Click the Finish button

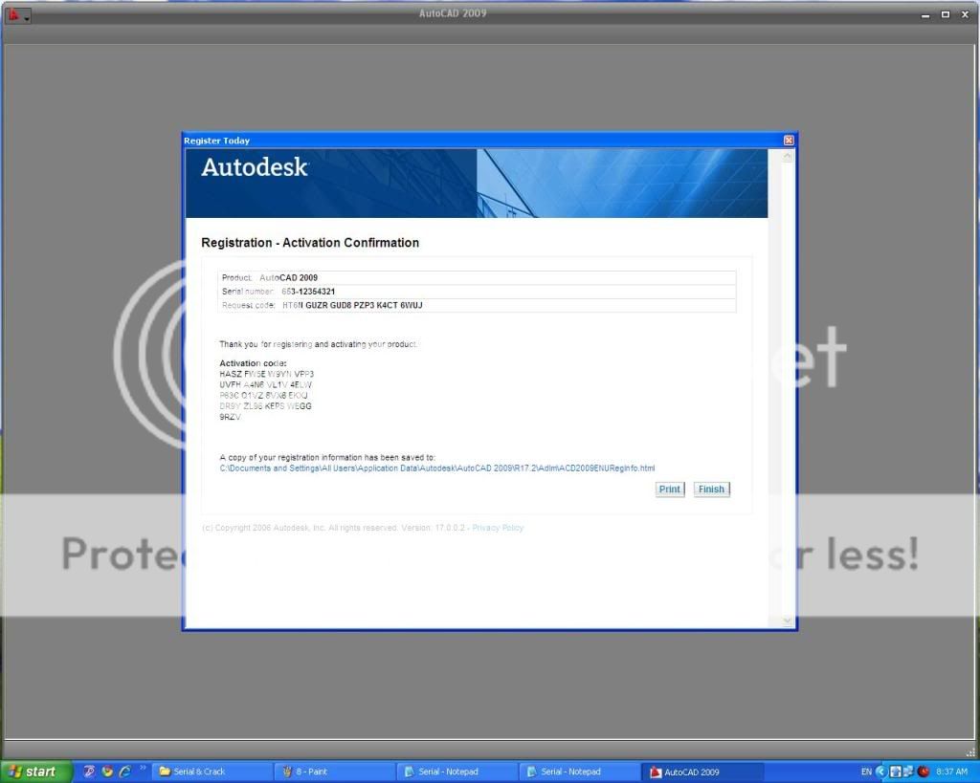pos(711,489)
